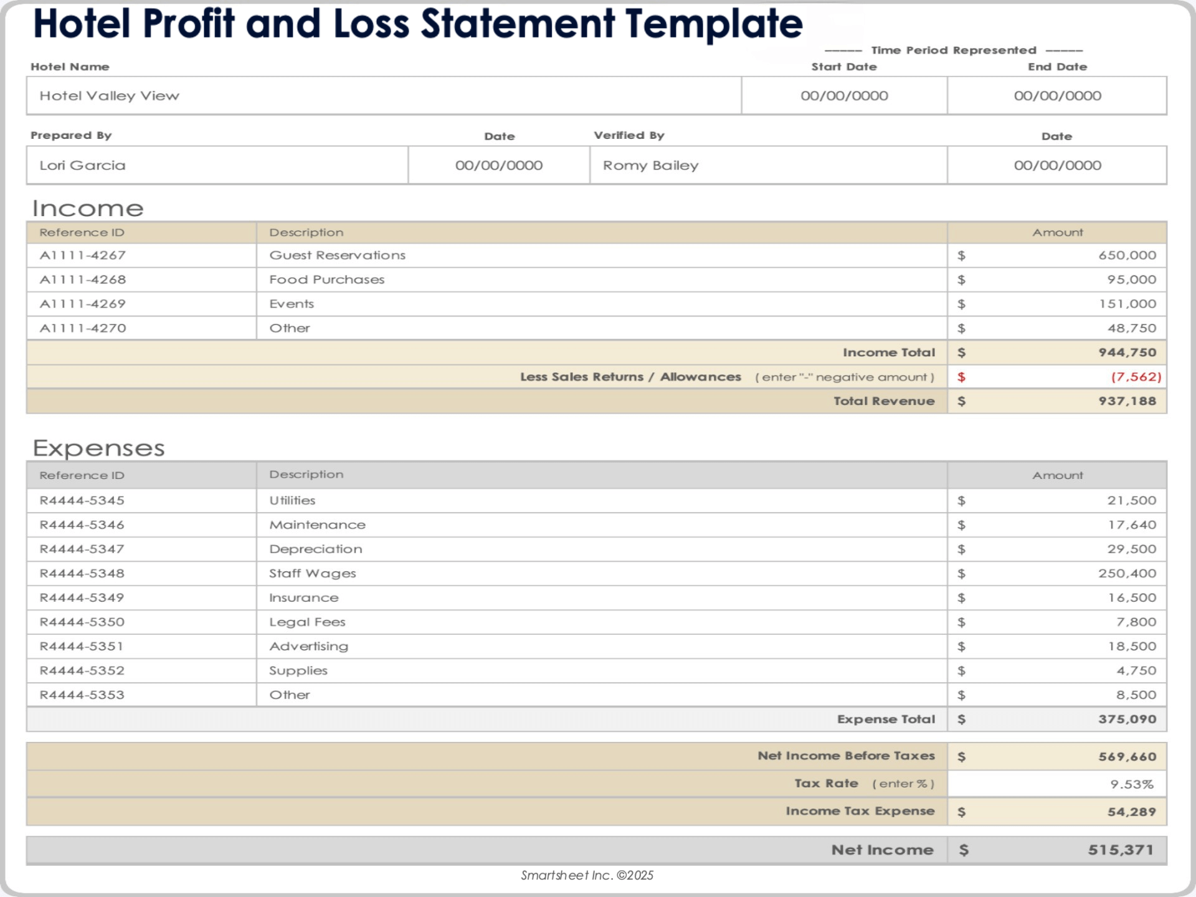Select the Start Date field
This screenshot has width=1196, height=897.
(844, 96)
